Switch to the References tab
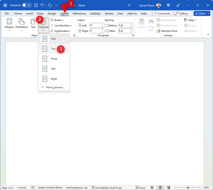The height and width of the screenshot is (190, 213). [x=79, y=14]
